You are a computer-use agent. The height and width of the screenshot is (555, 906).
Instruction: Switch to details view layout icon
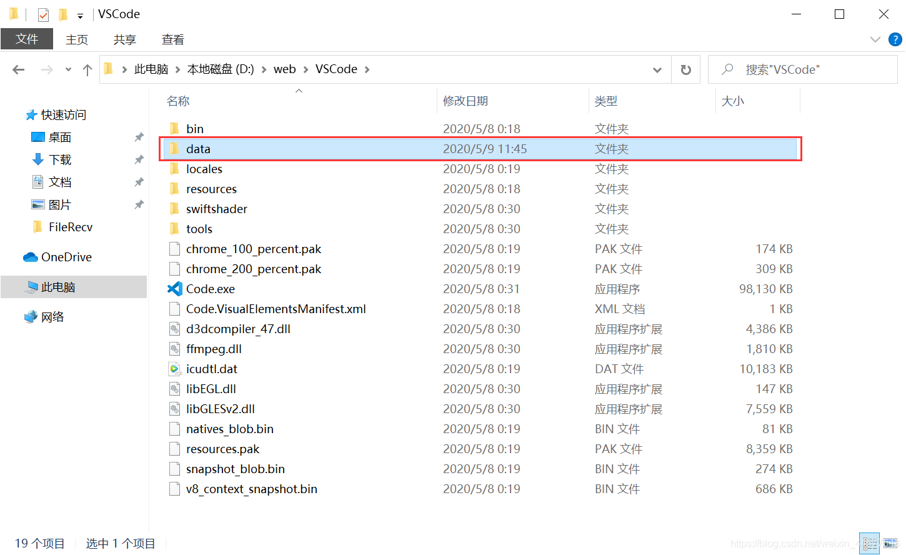coord(869,544)
